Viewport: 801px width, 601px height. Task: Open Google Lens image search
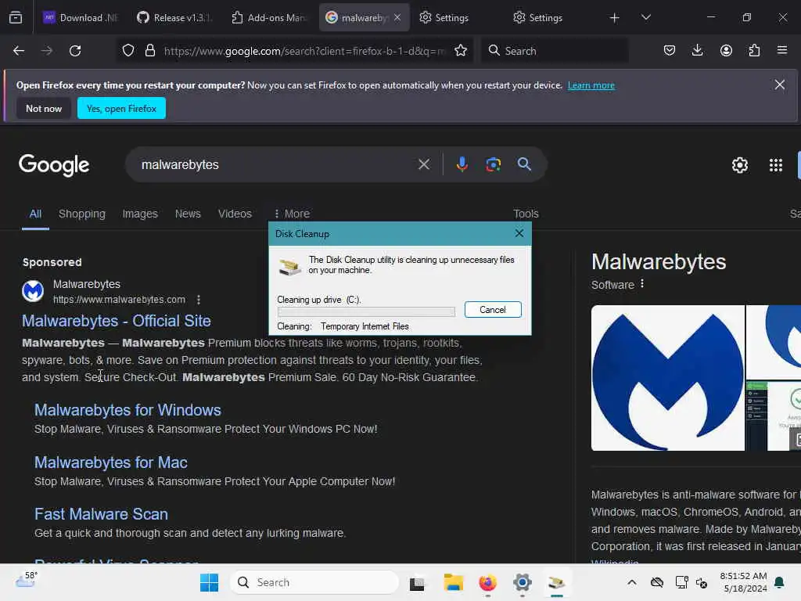[x=493, y=164]
